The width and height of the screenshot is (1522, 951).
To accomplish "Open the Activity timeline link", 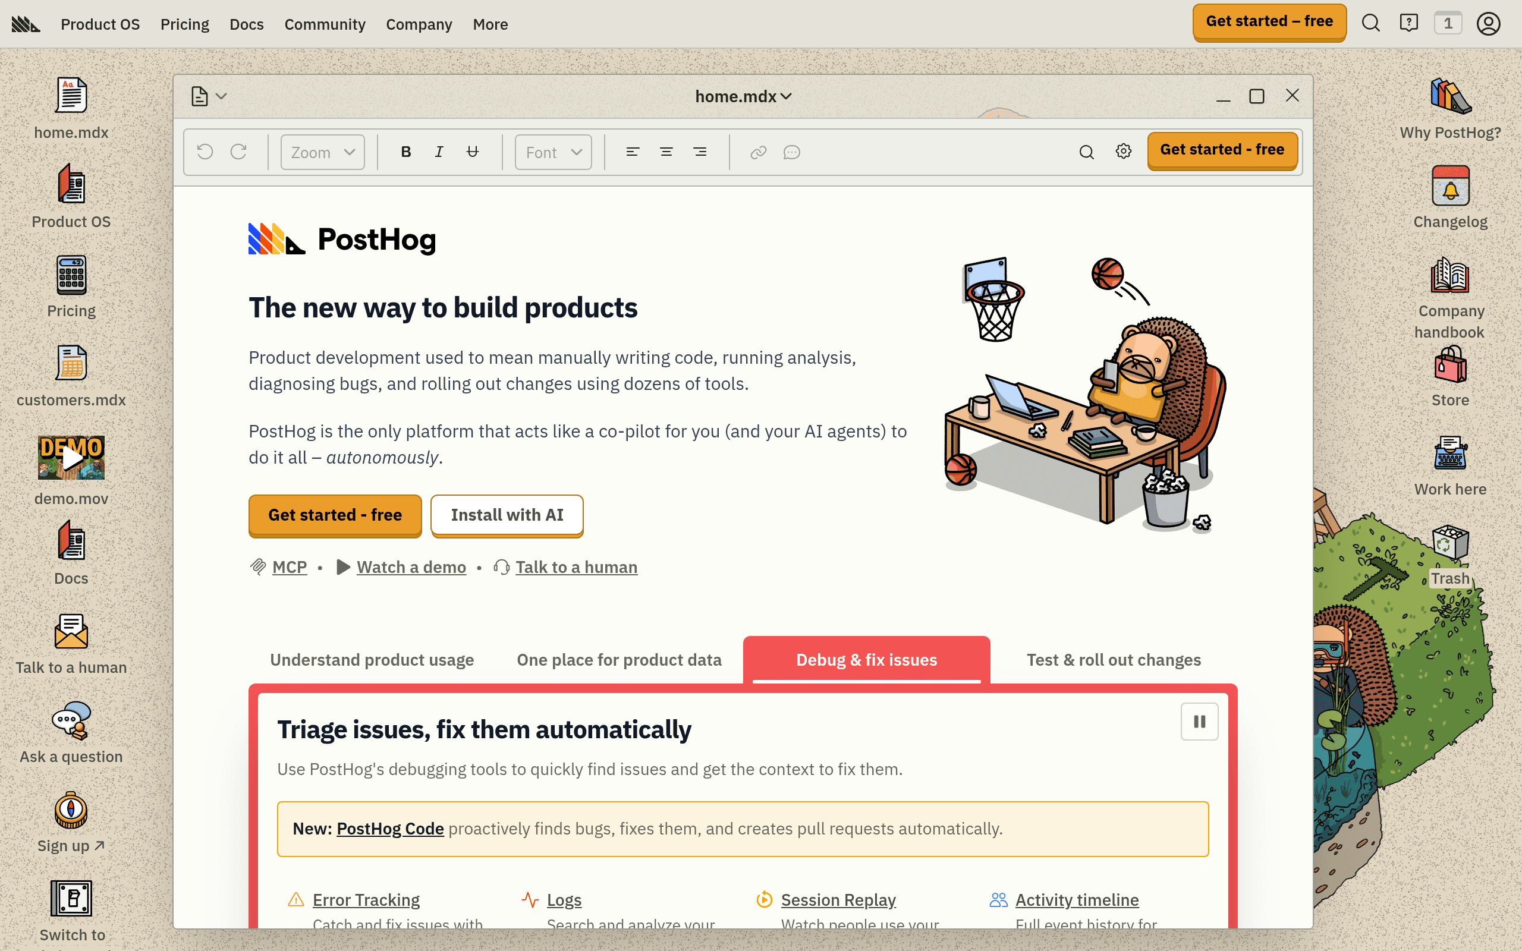I will click(x=1077, y=899).
